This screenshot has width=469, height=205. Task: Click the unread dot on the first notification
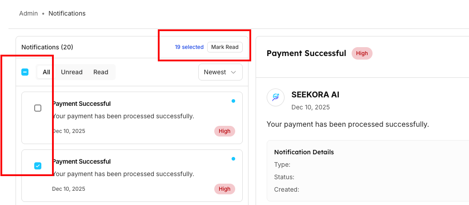point(233,101)
